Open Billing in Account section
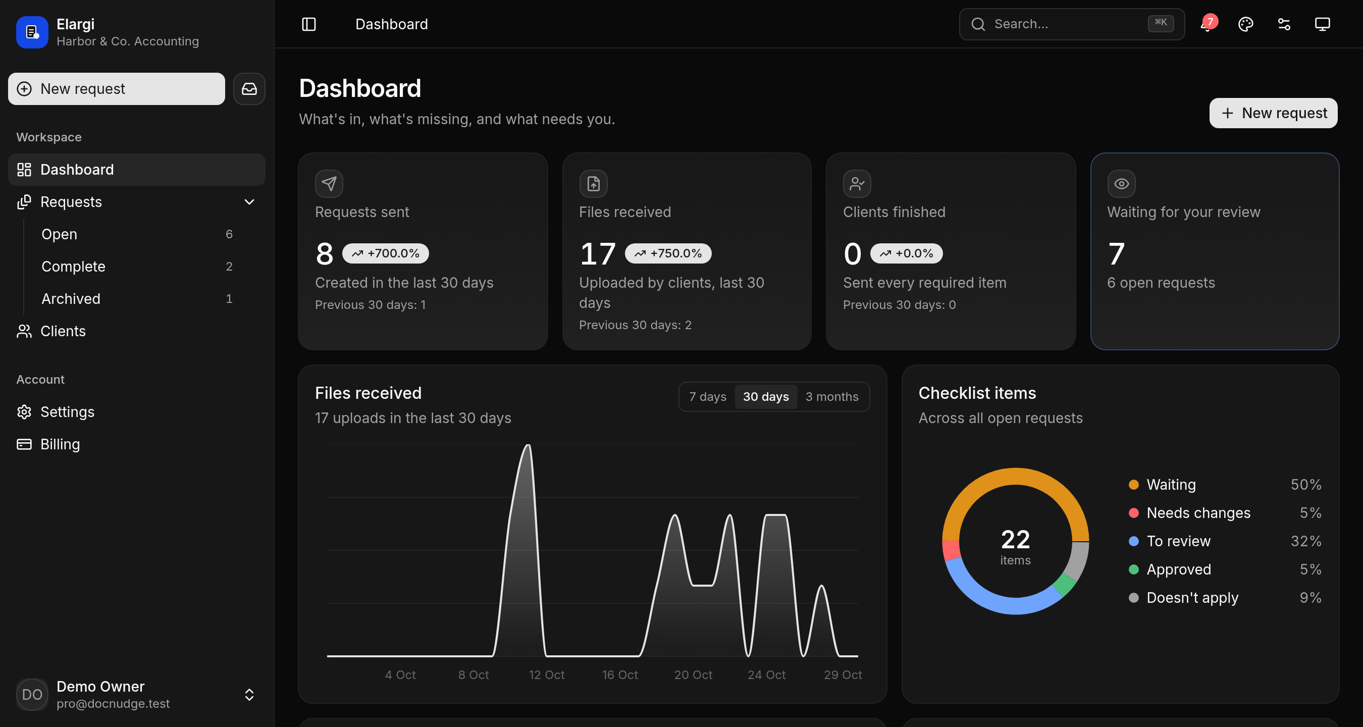This screenshot has height=727, width=1363. click(x=137, y=444)
